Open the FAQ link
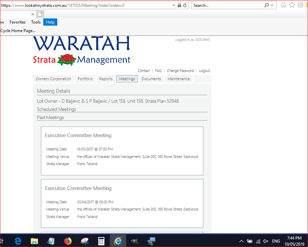This screenshot has width=308, height=247. point(158,71)
